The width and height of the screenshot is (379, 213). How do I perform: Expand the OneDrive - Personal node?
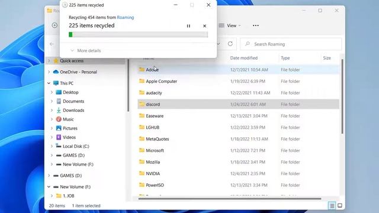49,72
